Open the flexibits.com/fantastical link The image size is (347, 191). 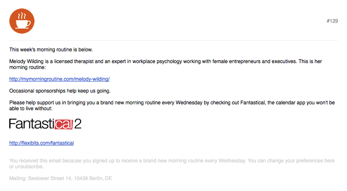tap(42, 143)
